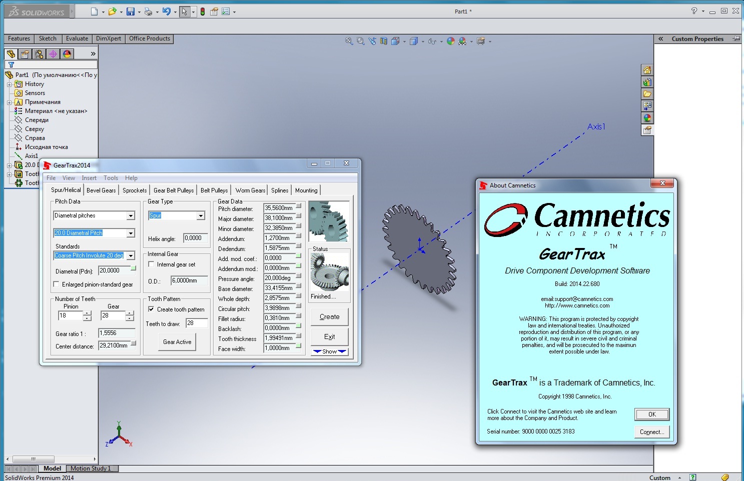This screenshot has width=744, height=481.
Task: Click the Zoom to Area icon
Action: 361,41
